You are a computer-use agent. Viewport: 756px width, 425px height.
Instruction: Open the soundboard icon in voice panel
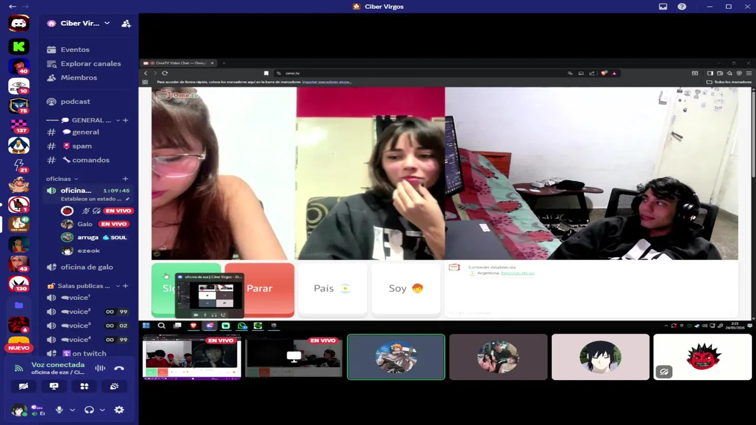click(x=114, y=386)
